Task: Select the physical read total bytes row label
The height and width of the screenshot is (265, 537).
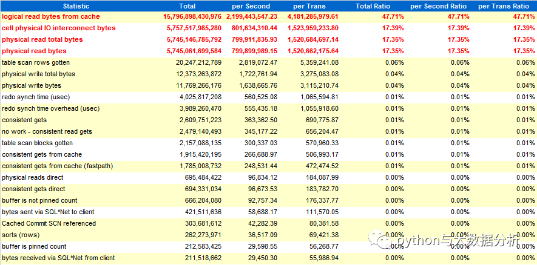Action: (42, 40)
